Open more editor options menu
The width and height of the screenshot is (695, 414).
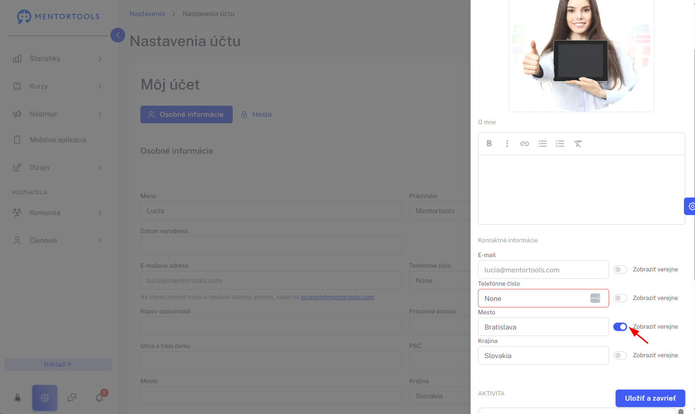(x=507, y=144)
